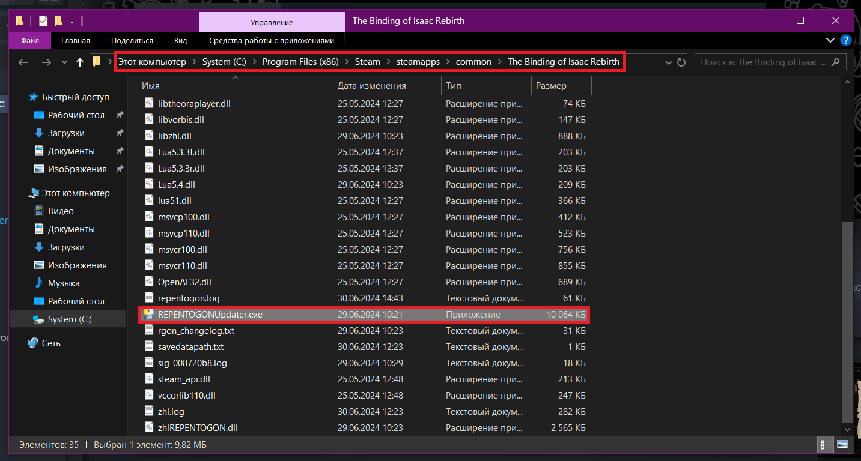Viewport: 861px width, 461px height.
Task: Expand the chevron after steamapps breadcrumb
Action: [x=448, y=62]
